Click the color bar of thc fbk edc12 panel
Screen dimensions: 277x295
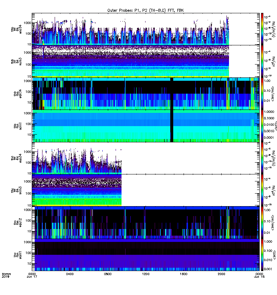coord(262,223)
